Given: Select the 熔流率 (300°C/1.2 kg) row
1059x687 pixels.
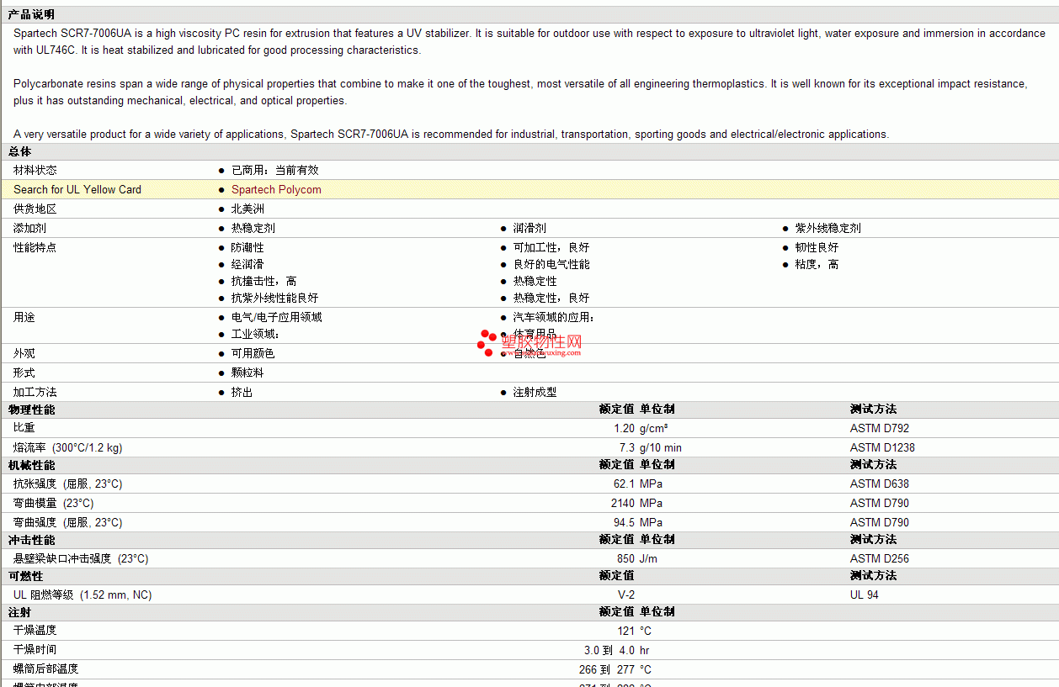Looking at the screenshot, I should tap(529, 447).
